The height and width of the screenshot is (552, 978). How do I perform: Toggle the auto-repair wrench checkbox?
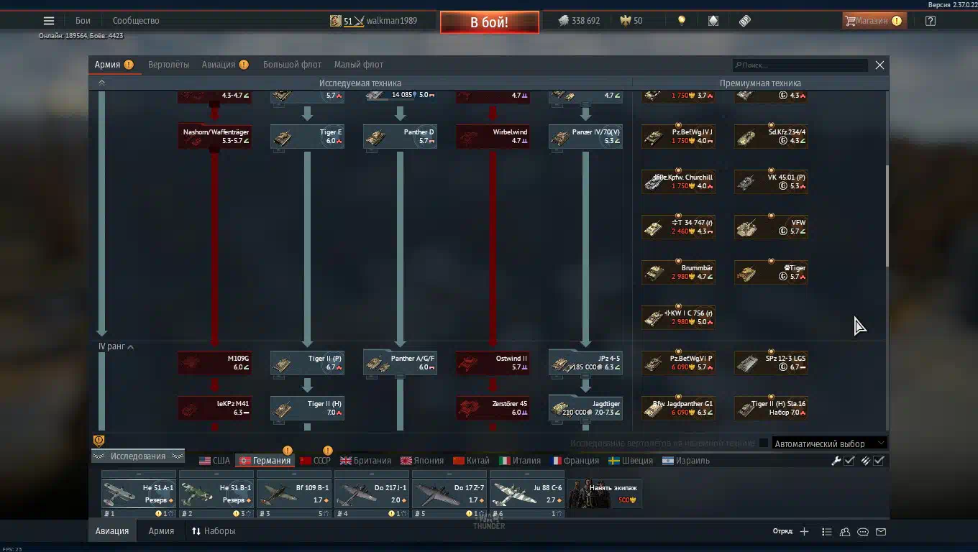(849, 461)
